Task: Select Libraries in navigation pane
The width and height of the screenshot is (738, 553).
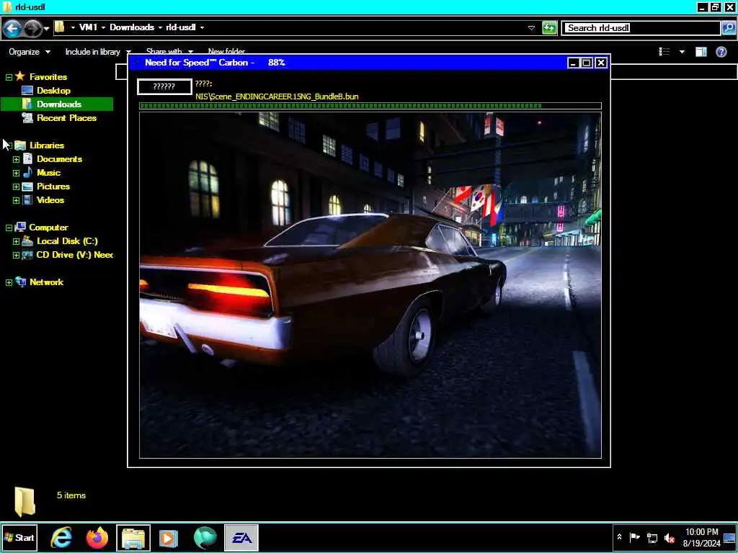Action: [x=47, y=145]
